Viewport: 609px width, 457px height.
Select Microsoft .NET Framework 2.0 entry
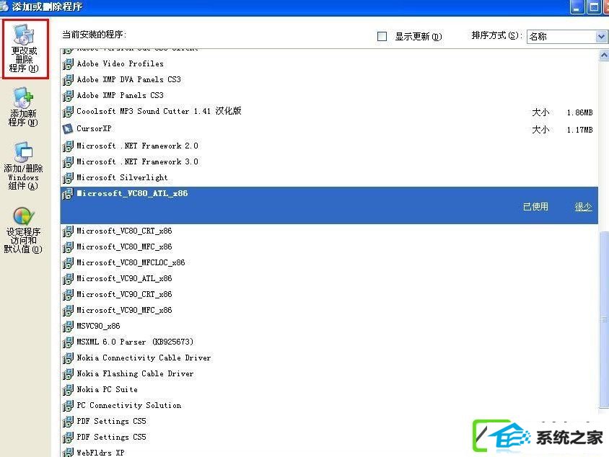(138, 146)
